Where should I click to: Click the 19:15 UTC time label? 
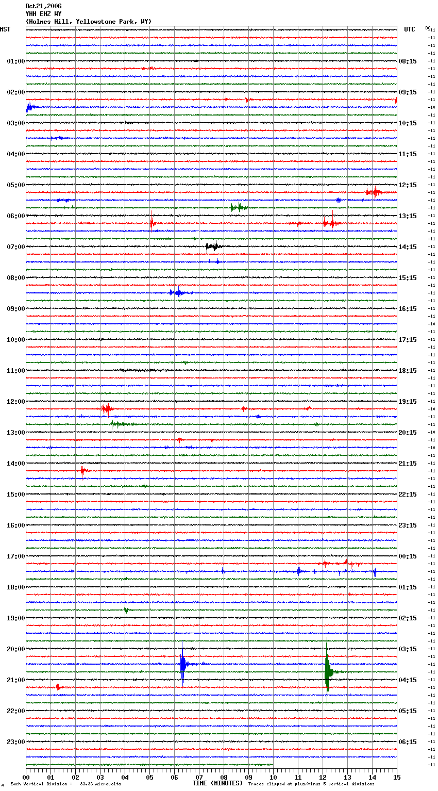(408, 402)
